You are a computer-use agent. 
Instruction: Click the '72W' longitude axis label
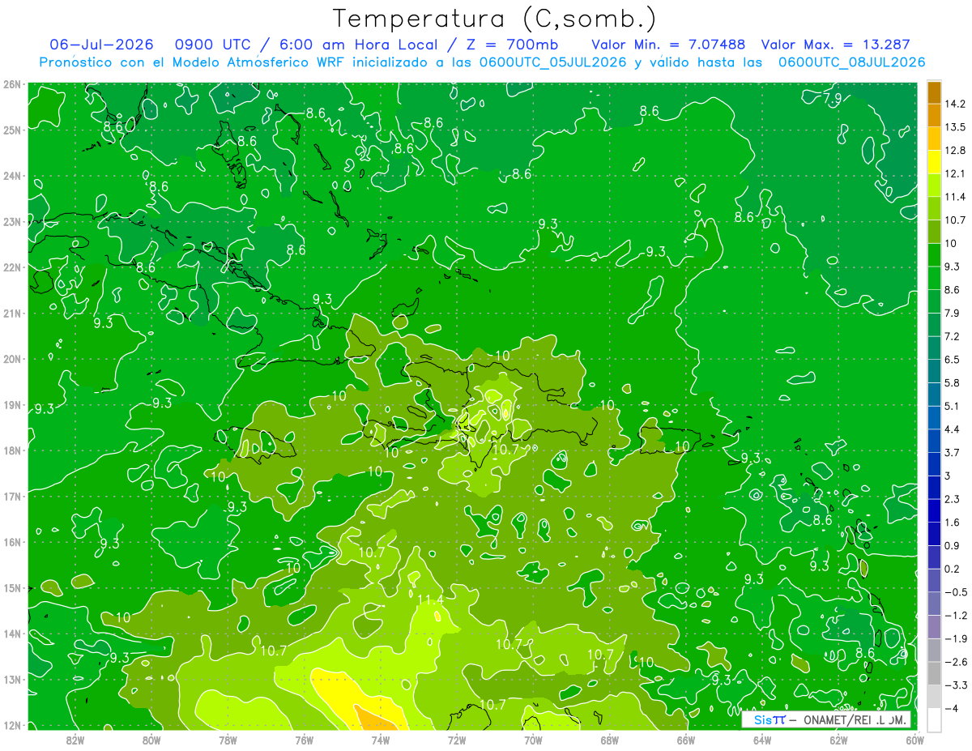click(457, 739)
